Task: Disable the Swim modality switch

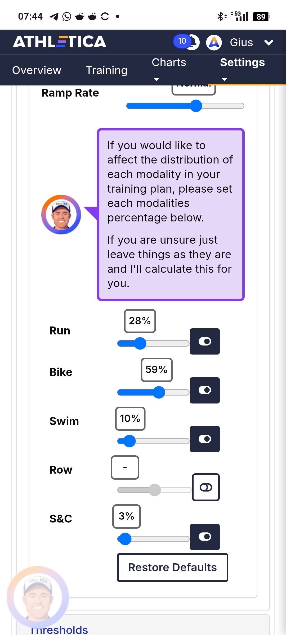Action: (205, 439)
